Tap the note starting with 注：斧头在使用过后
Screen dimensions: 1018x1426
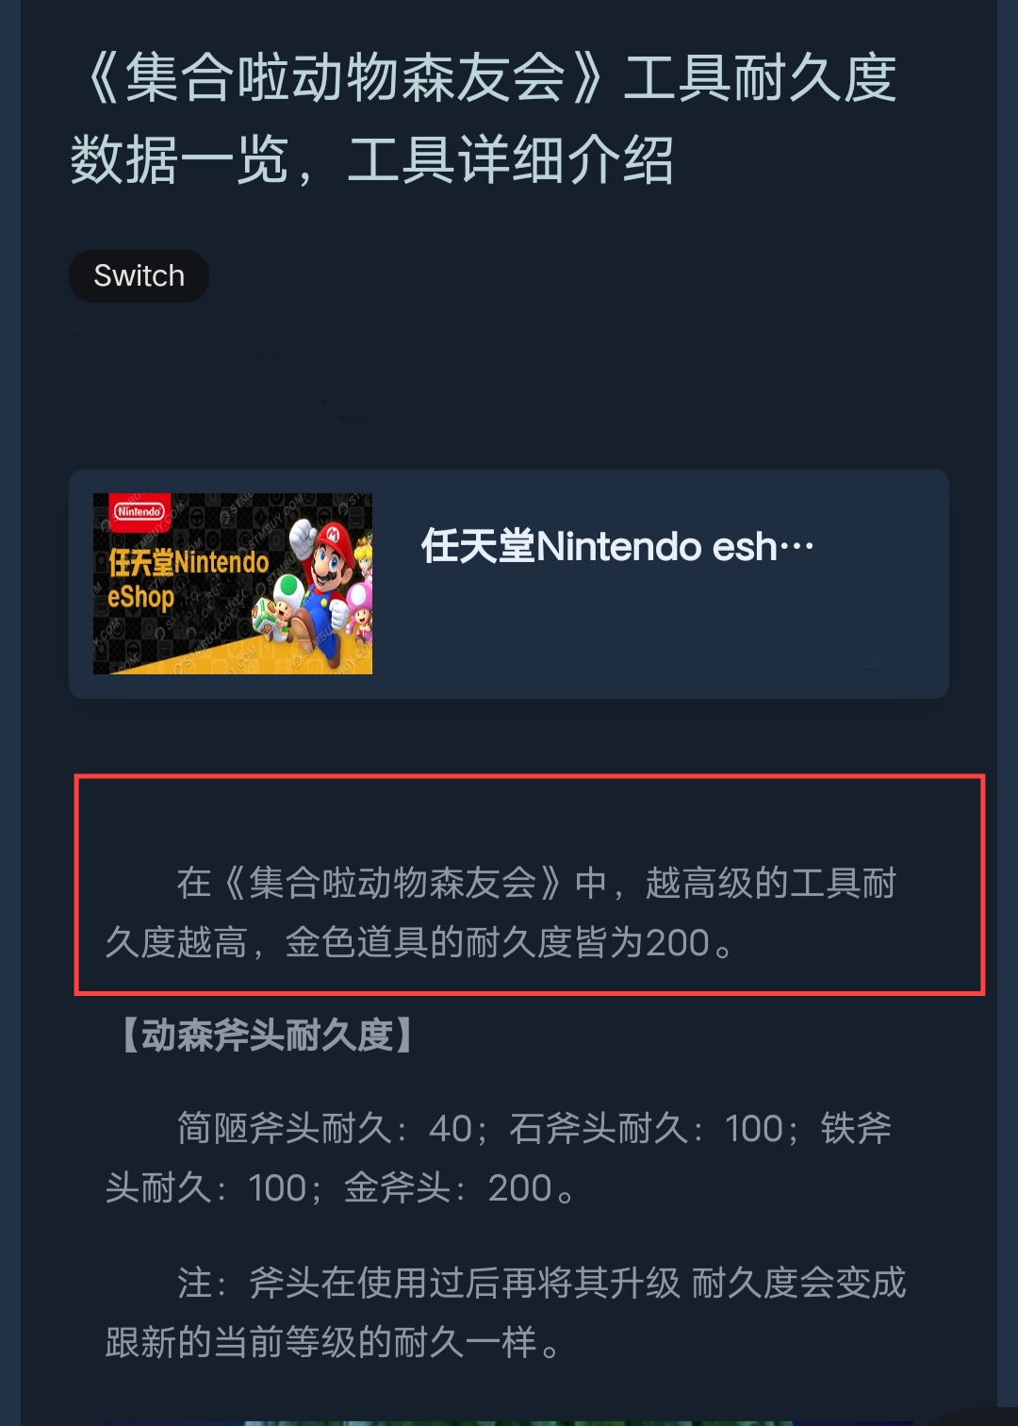pos(505,1312)
